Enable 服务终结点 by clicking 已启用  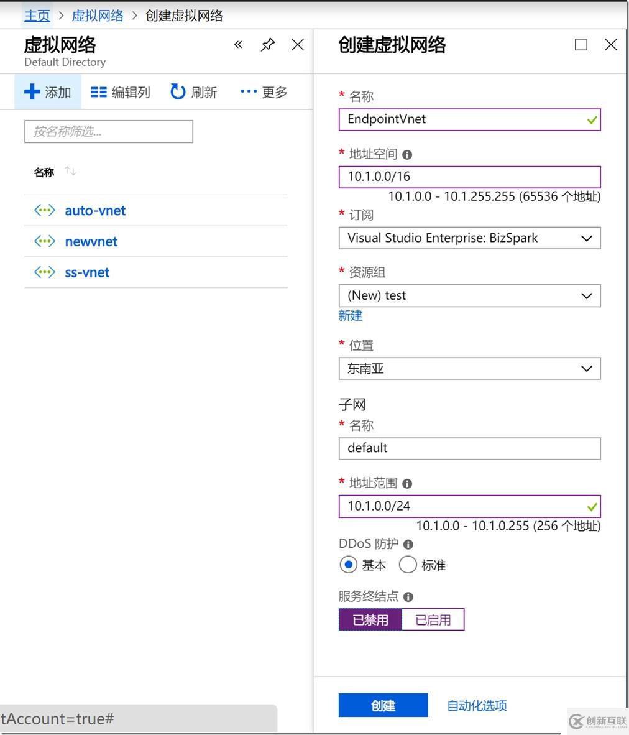tap(432, 619)
